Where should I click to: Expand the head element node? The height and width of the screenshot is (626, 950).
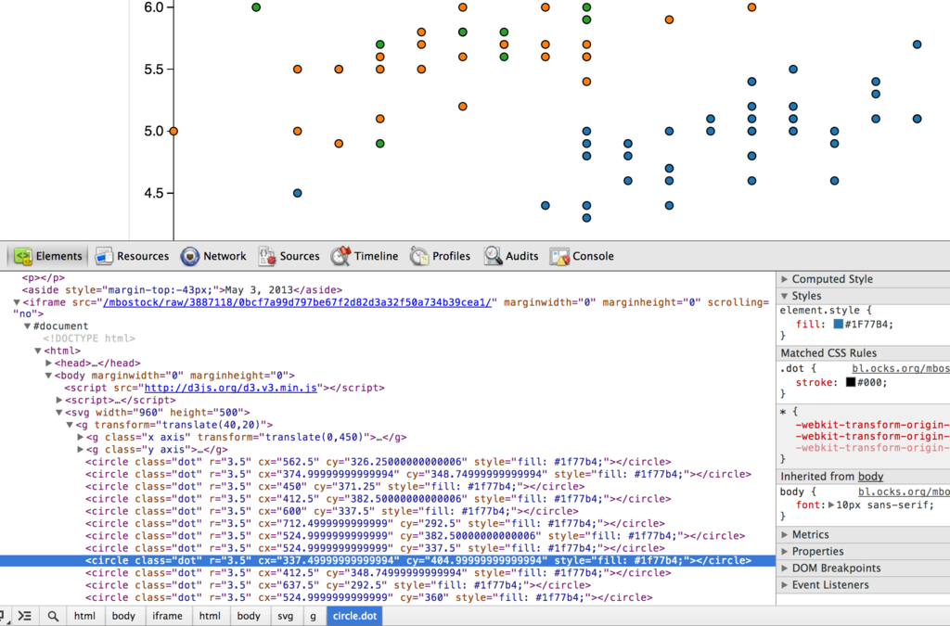(48, 364)
